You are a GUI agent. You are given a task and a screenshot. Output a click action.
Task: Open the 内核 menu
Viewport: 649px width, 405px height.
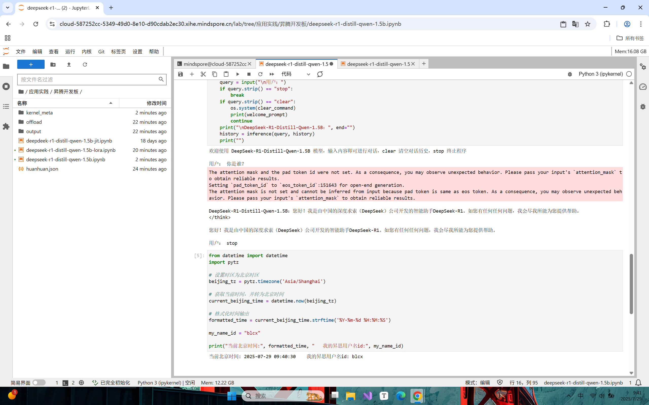coord(87,51)
